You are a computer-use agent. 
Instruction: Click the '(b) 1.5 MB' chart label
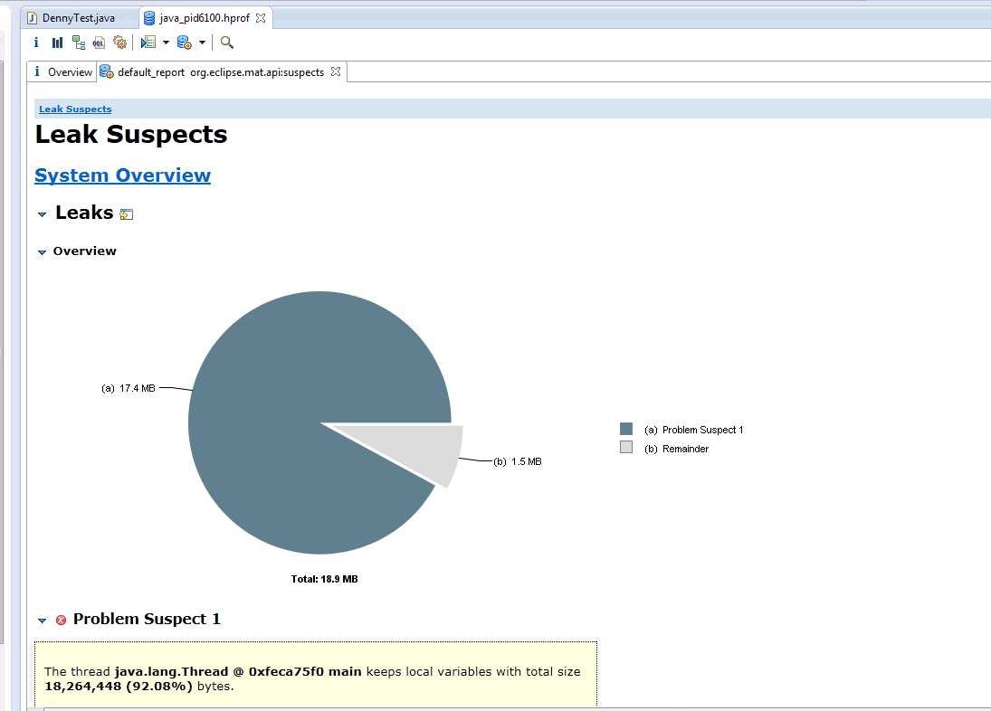pyautogui.click(x=518, y=461)
